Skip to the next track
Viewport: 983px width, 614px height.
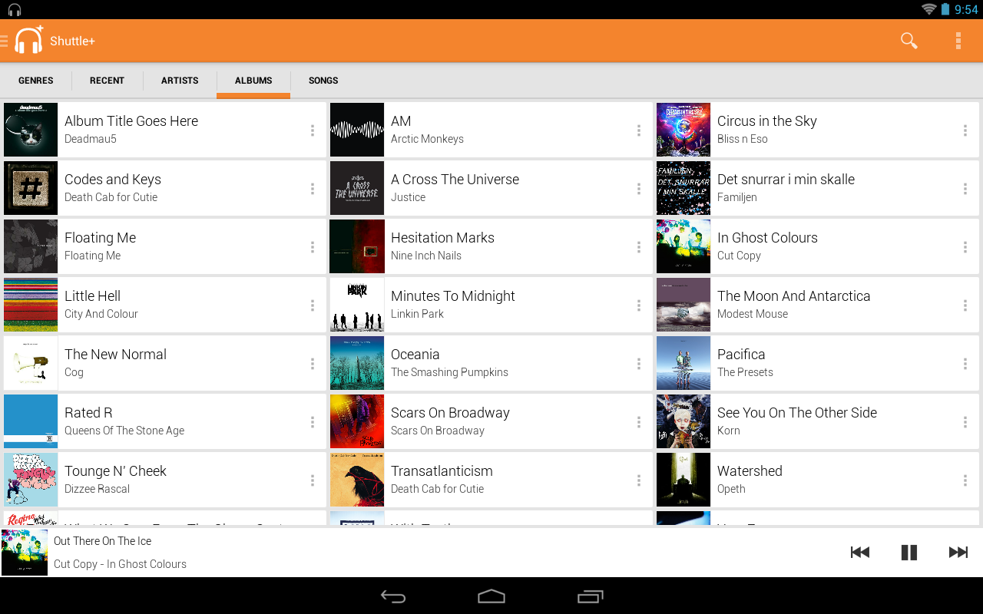(x=958, y=553)
